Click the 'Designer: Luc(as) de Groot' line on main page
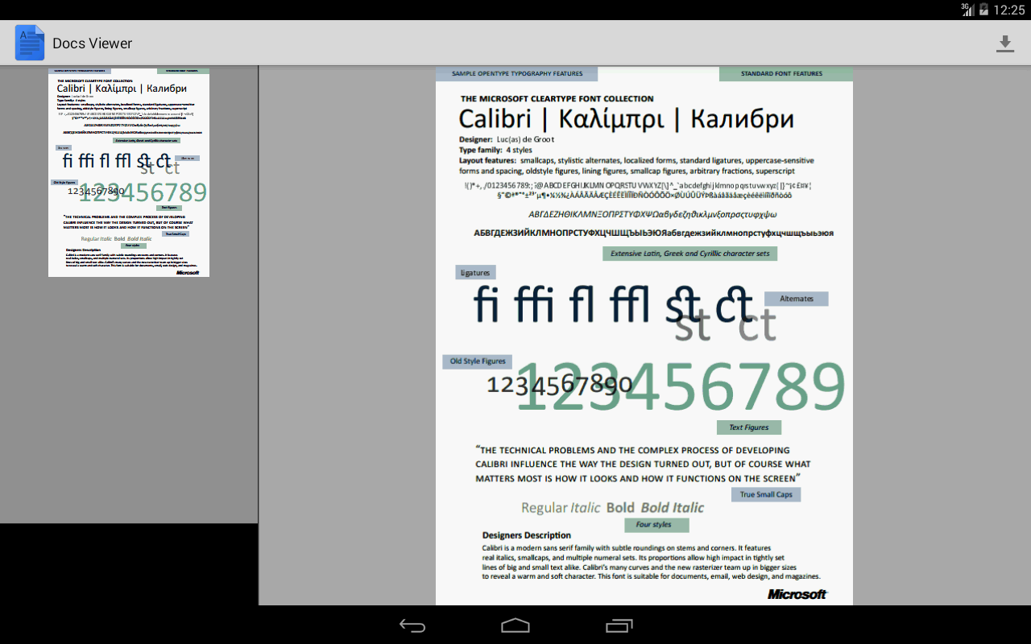 pos(507,139)
